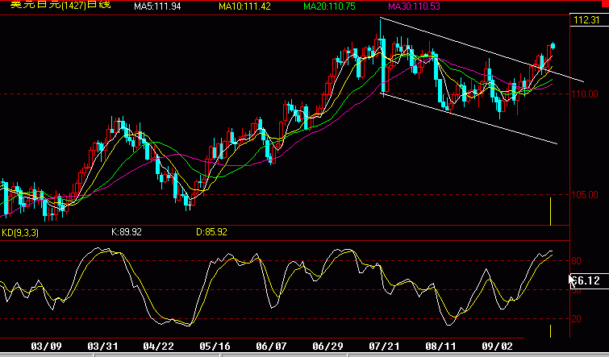Click the 66.12 cursor value box
Screen dimensions: 609x357
(589, 280)
